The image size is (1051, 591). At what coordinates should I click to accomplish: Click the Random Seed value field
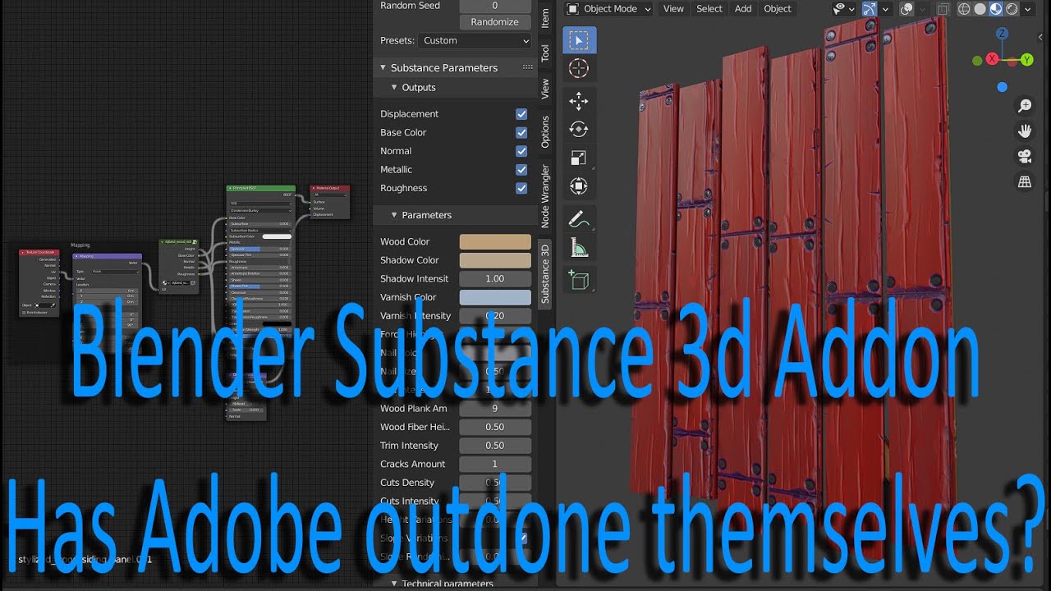pyautogui.click(x=495, y=6)
